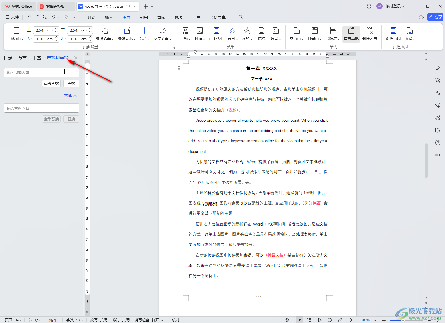Switch to the Insert ribbon tab
Screen dimensions: 445x323
point(109,17)
